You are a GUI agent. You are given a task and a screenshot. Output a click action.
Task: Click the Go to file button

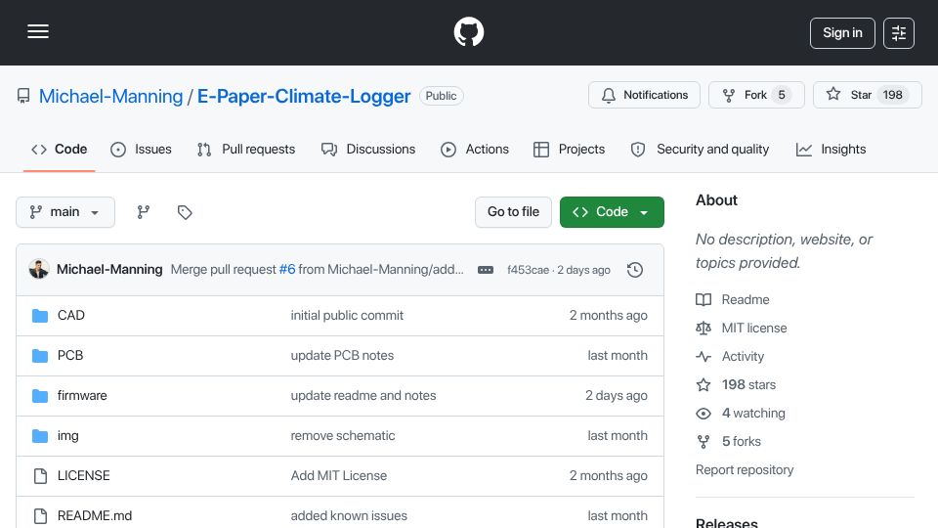pyautogui.click(x=513, y=212)
